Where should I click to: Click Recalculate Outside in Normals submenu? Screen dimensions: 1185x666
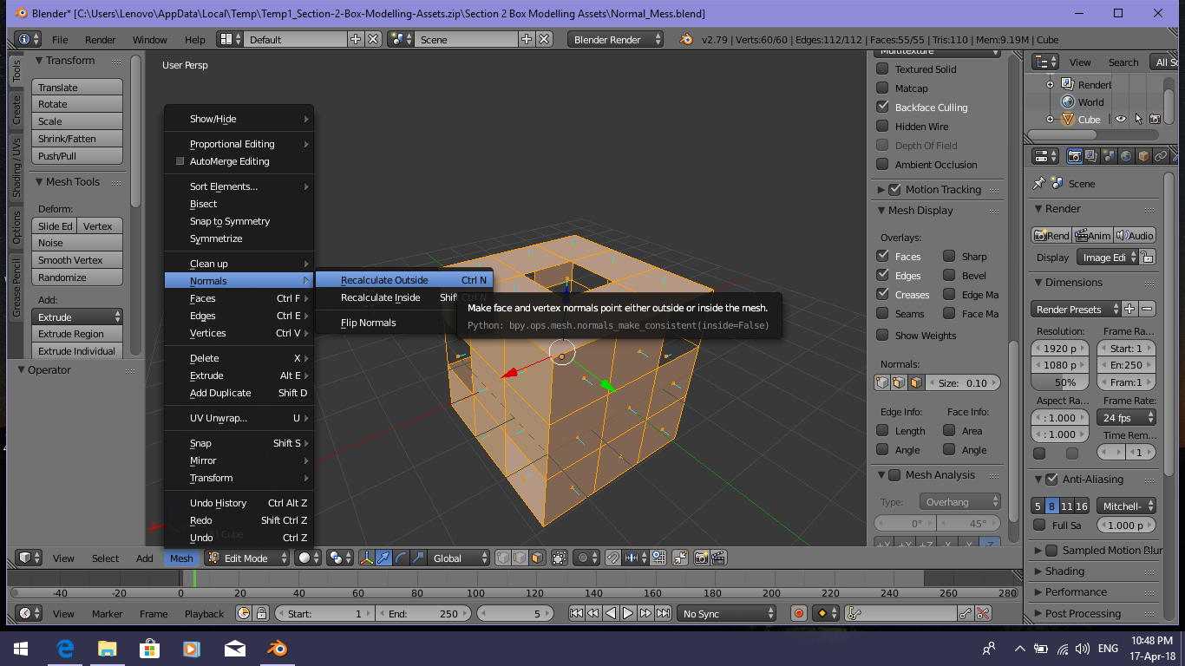coord(384,280)
